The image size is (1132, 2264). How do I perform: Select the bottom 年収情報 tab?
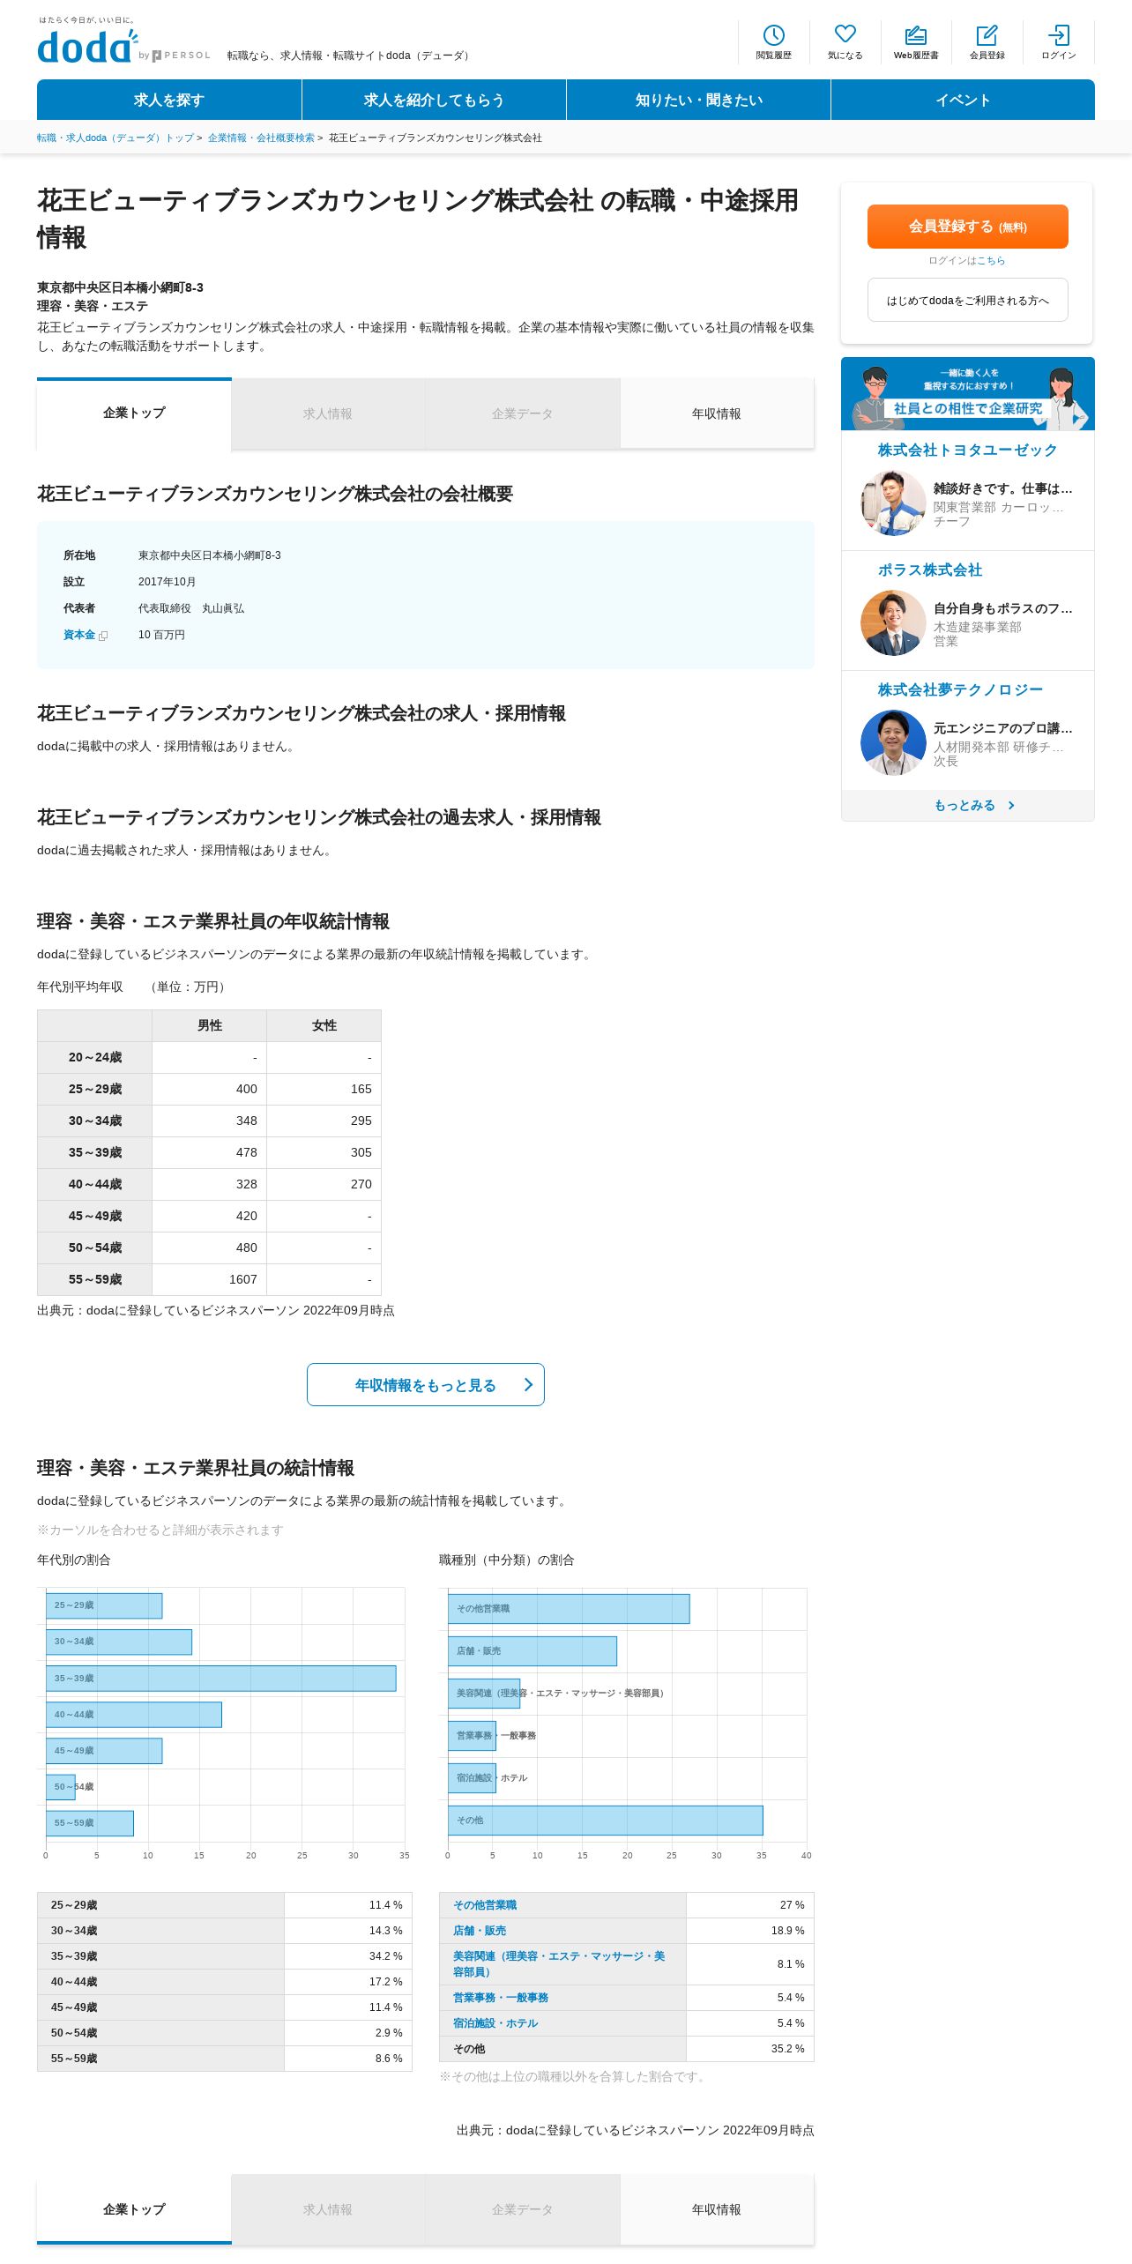[717, 2209]
